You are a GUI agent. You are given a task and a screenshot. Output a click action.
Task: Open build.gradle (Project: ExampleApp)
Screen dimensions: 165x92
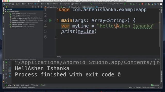point(23,14)
